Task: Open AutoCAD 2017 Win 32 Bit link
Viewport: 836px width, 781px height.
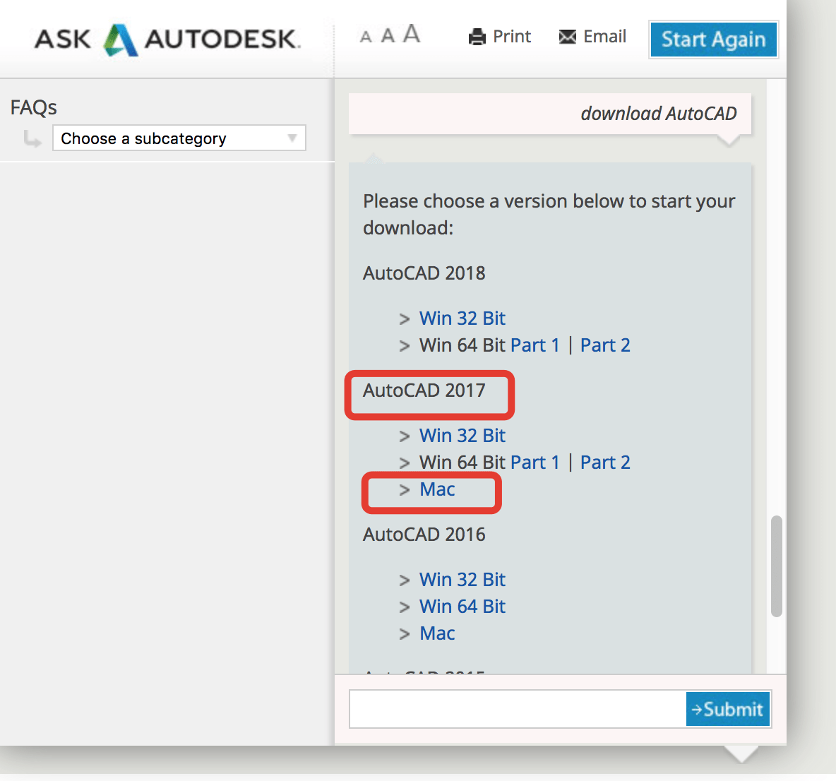Action: coord(462,436)
